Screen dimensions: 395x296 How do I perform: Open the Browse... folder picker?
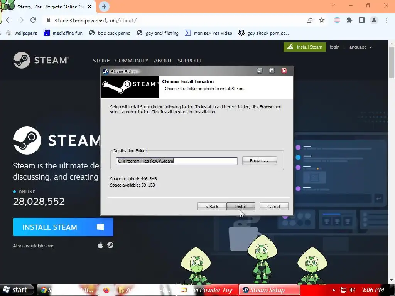[x=259, y=161]
